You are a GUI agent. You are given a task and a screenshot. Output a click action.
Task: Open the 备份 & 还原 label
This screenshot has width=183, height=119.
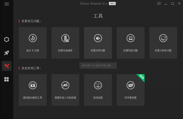tap(33, 50)
